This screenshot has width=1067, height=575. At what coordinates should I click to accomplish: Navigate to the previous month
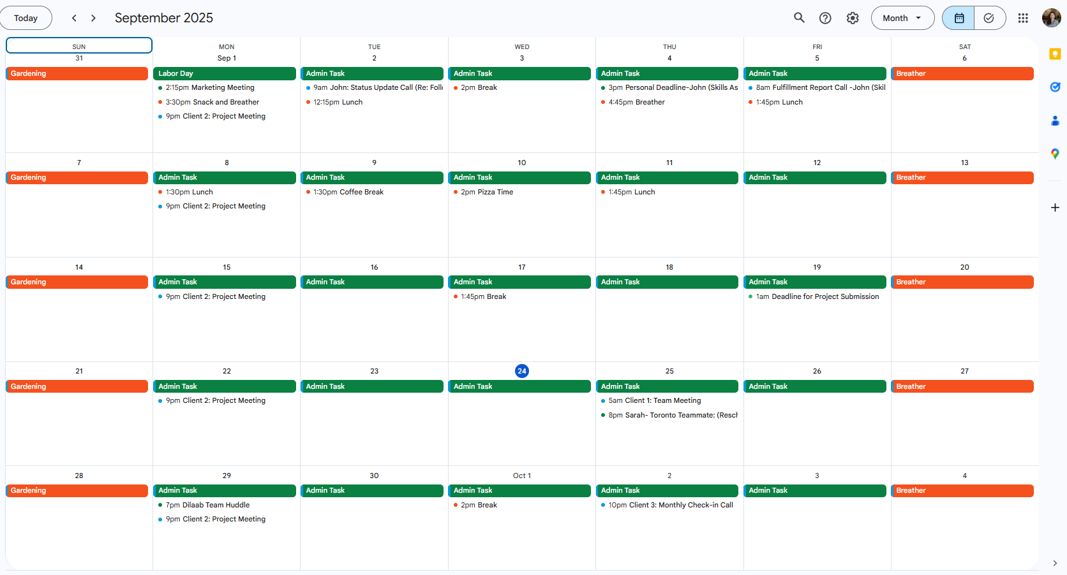74,18
